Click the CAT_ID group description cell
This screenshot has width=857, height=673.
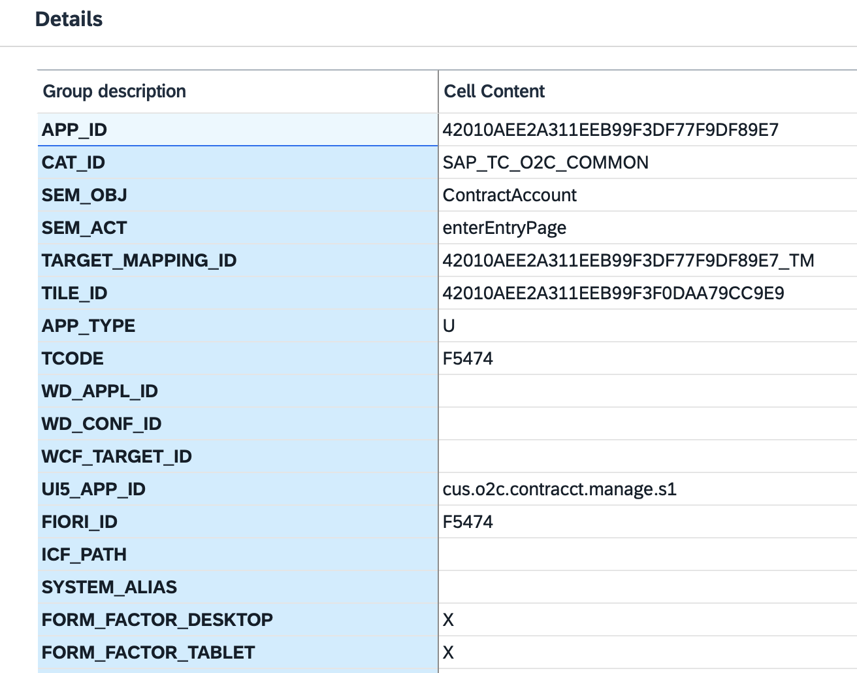(x=238, y=162)
